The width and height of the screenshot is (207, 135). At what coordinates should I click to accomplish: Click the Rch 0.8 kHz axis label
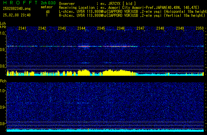click(3, 123)
